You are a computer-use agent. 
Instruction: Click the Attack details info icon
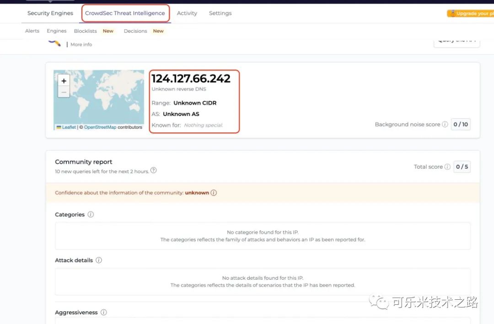click(99, 260)
